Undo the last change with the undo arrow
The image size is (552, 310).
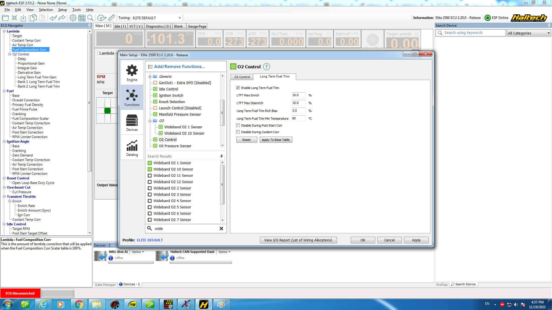(x=53, y=18)
